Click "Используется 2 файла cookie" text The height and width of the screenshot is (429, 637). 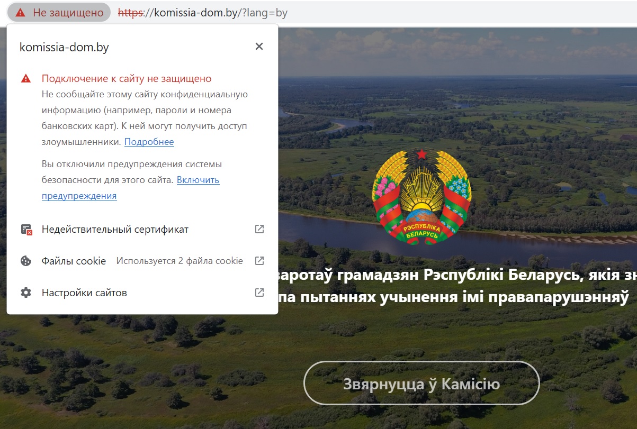(x=180, y=261)
